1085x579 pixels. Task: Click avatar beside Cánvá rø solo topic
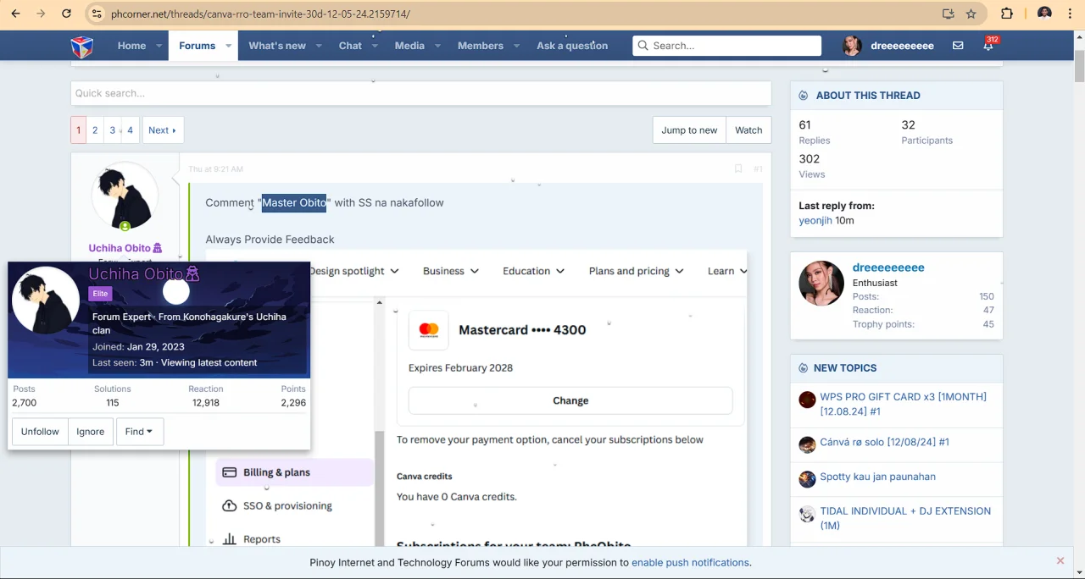(x=807, y=444)
